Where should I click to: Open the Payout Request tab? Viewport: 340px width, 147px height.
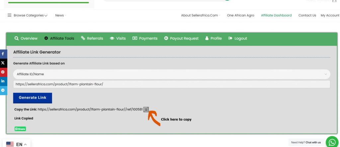(x=181, y=38)
